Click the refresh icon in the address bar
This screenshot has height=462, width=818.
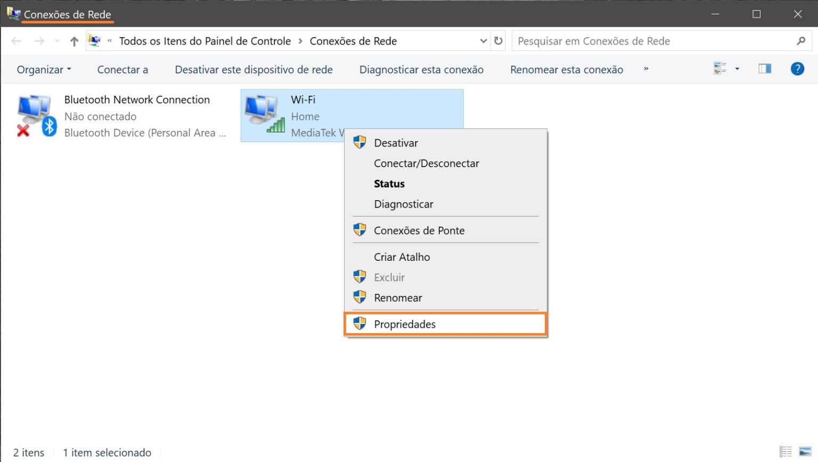coord(498,40)
